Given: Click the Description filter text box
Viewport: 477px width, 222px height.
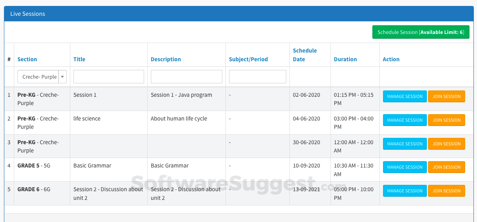Looking at the screenshot, I should pyautogui.click(x=186, y=77).
